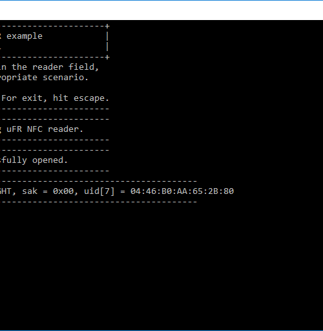Click the "NFC" word in the output

(35, 129)
